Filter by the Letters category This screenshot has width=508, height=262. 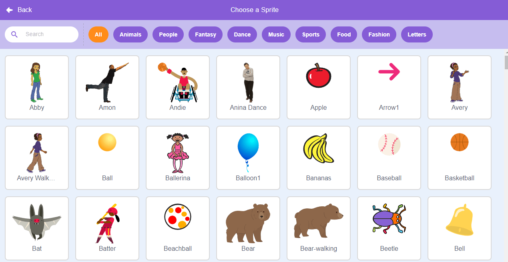click(x=417, y=34)
